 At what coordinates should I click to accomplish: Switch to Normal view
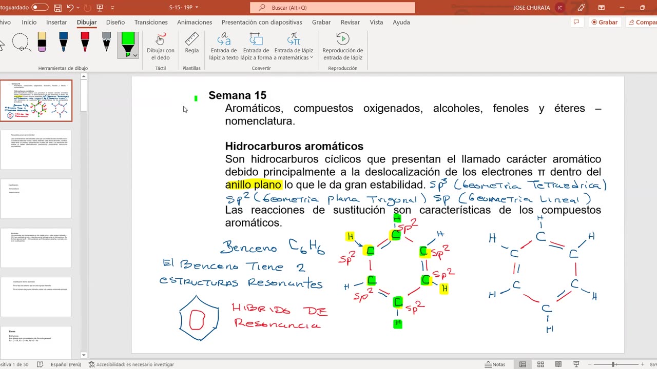click(523, 364)
